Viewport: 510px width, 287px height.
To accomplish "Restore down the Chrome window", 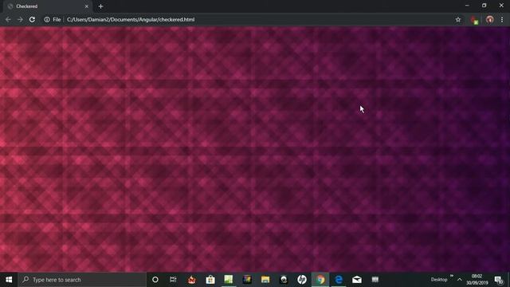I will point(484,6).
